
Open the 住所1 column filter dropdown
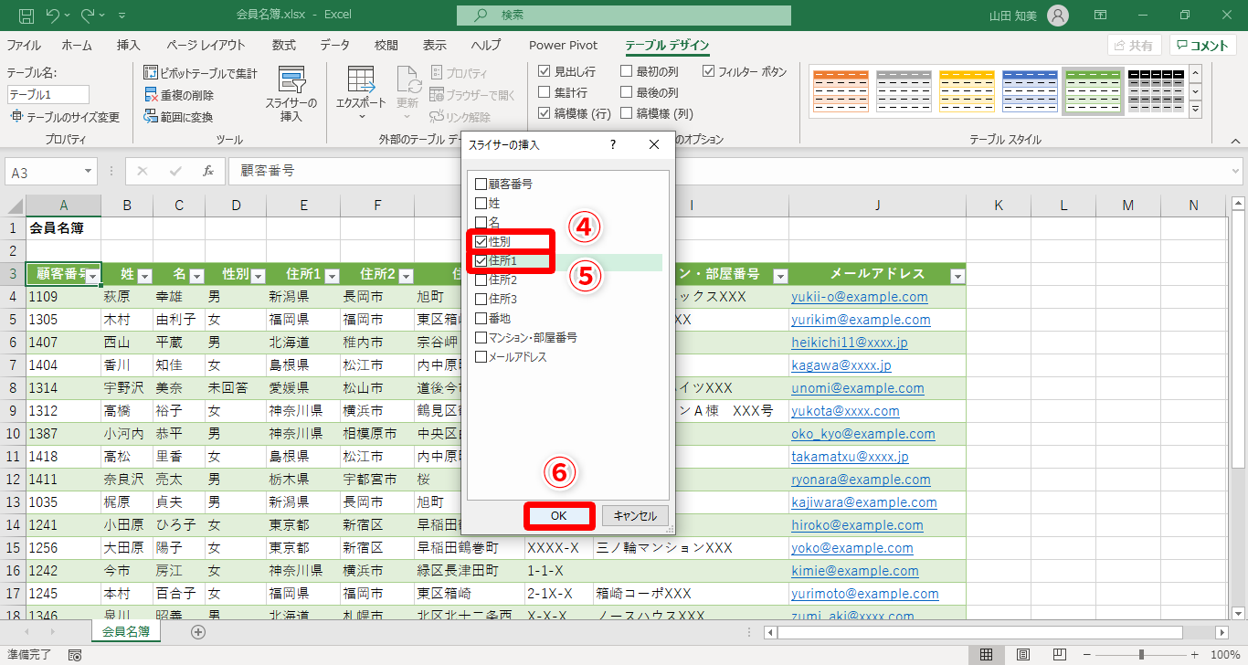point(332,276)
